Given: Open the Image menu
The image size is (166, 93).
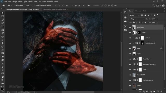Looking at the screenshot, I should point(15,2).
